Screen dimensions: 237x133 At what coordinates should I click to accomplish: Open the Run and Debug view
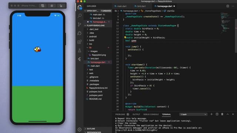tap(80, 33)
